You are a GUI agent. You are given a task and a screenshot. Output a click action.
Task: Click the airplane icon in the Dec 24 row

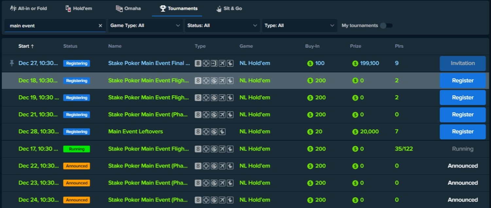tap(222, 200)
